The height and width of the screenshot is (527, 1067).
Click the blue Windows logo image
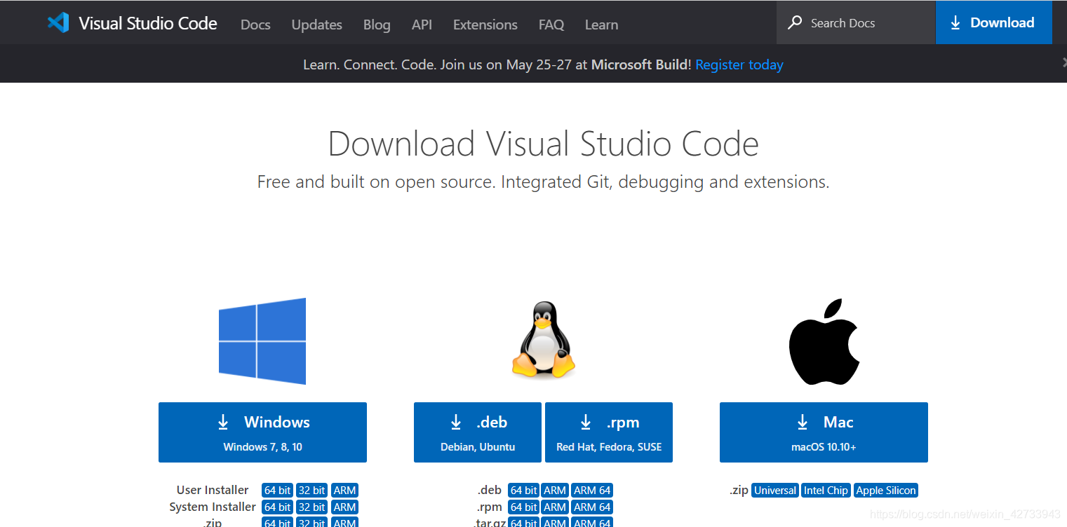(262, 341)
